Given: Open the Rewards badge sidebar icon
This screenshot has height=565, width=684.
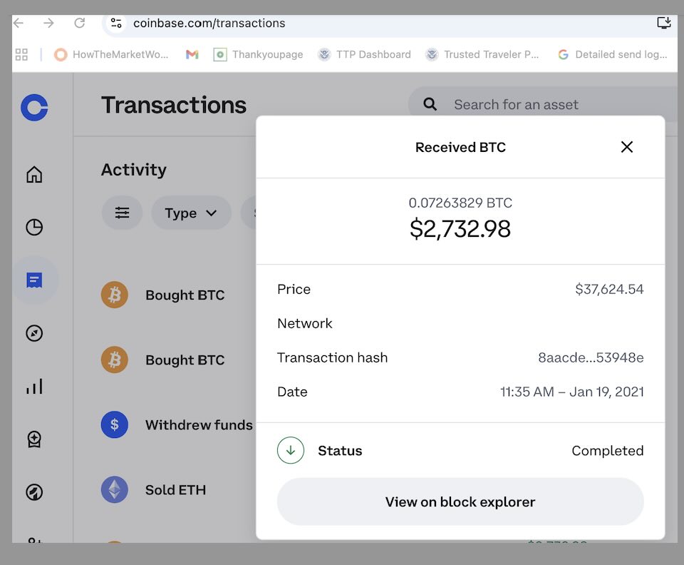Looking at the screenshot, I should [33, 439].
